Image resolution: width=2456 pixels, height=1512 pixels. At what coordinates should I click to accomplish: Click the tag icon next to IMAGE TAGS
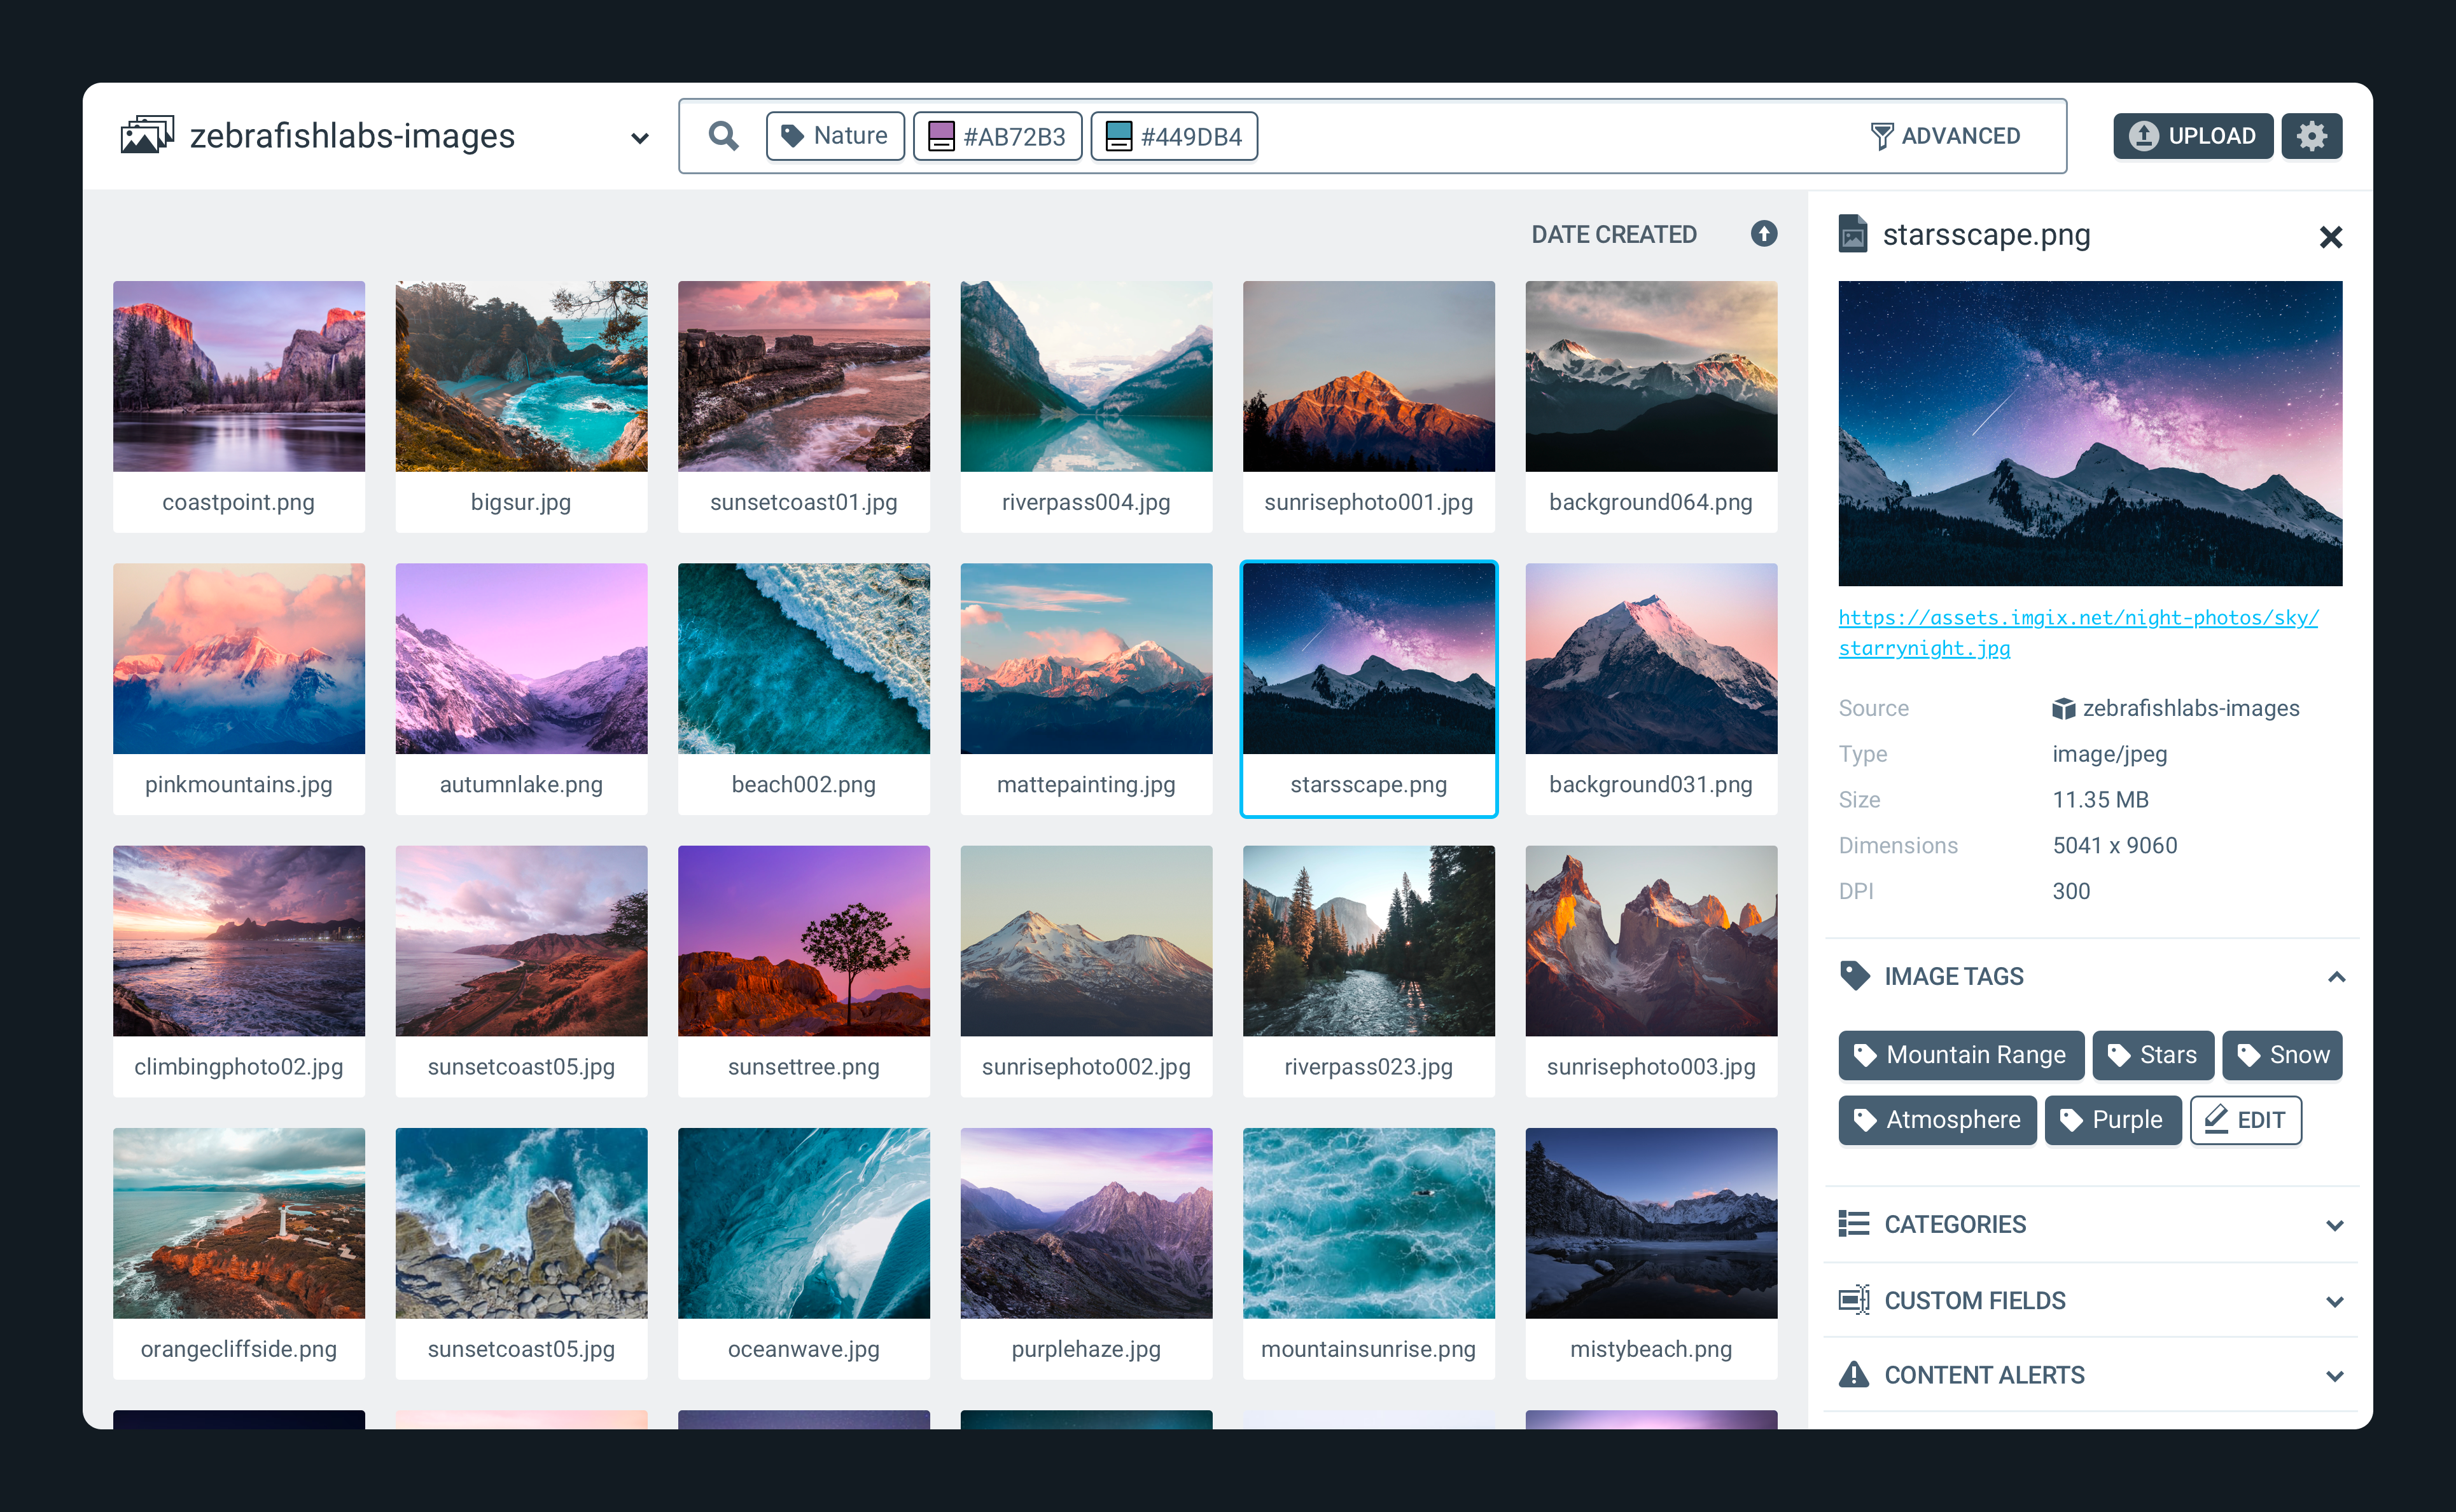point(1855,975)
